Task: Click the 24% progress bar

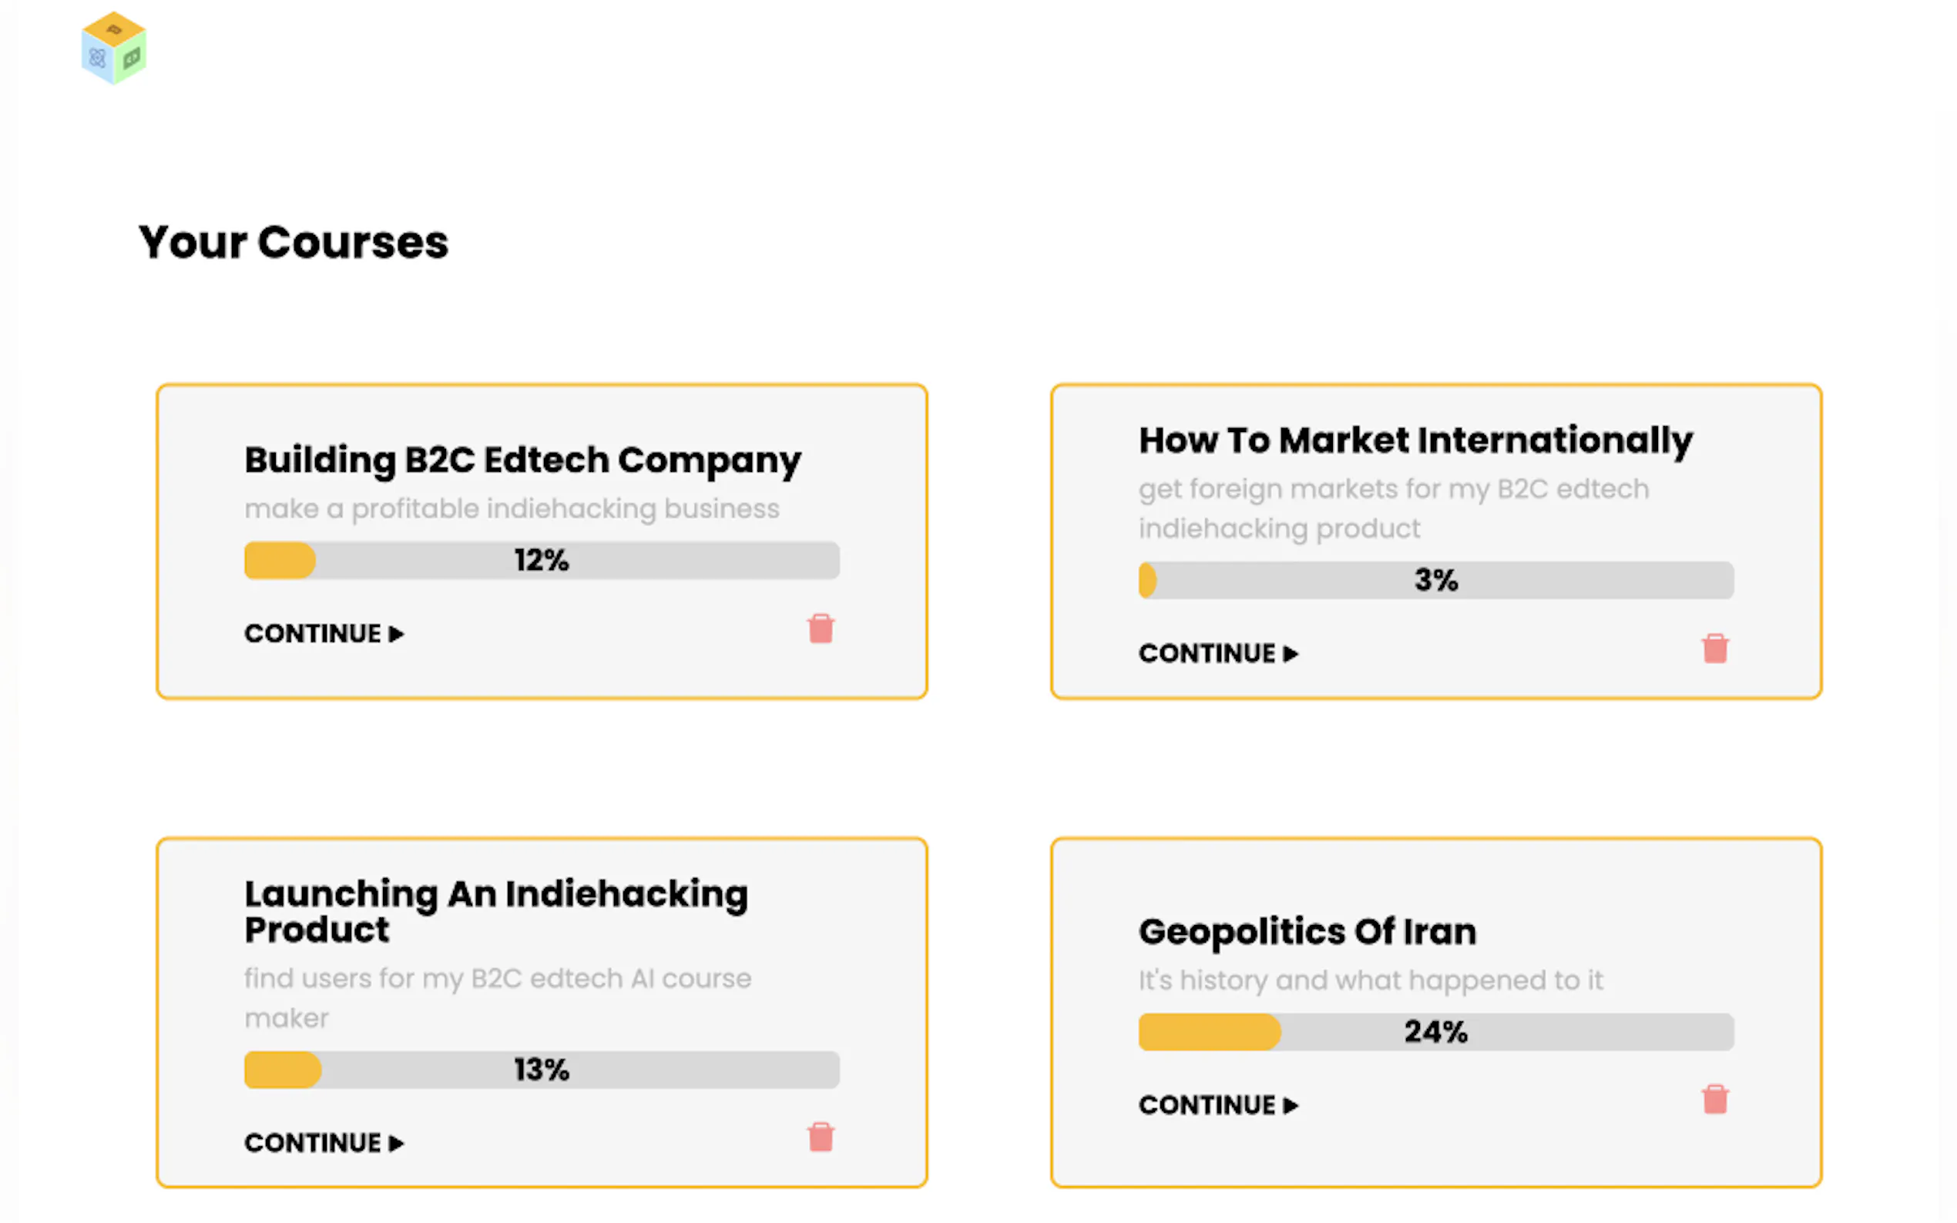Action: coord(1435,1032)
